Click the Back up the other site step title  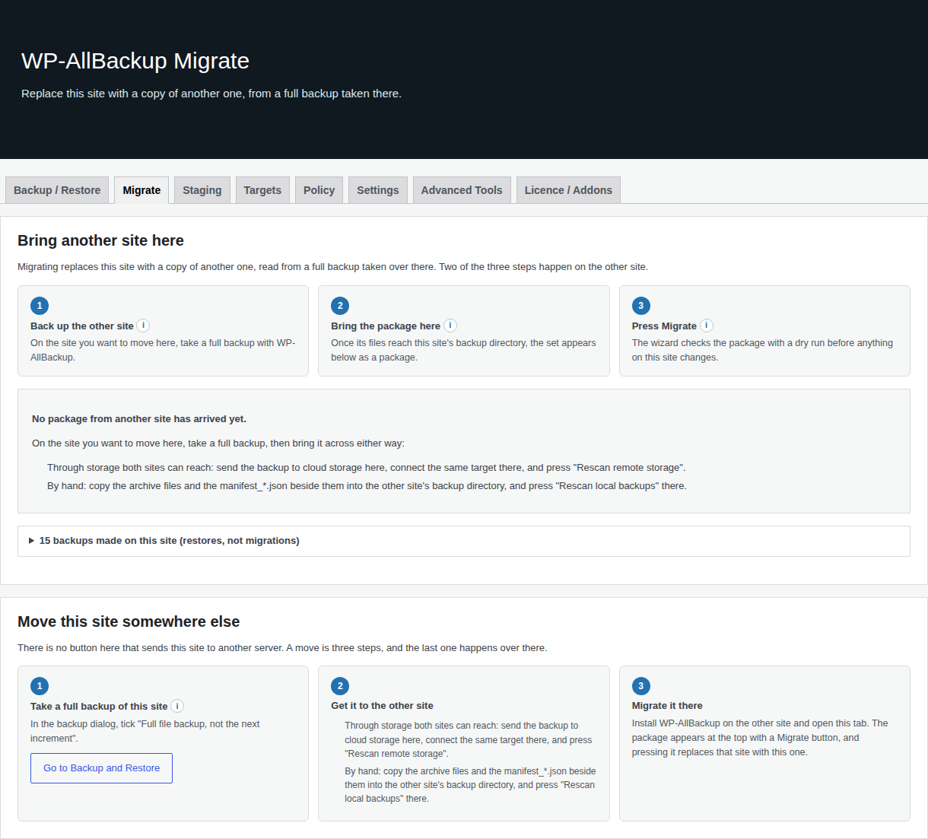click(x=82, y=326)
